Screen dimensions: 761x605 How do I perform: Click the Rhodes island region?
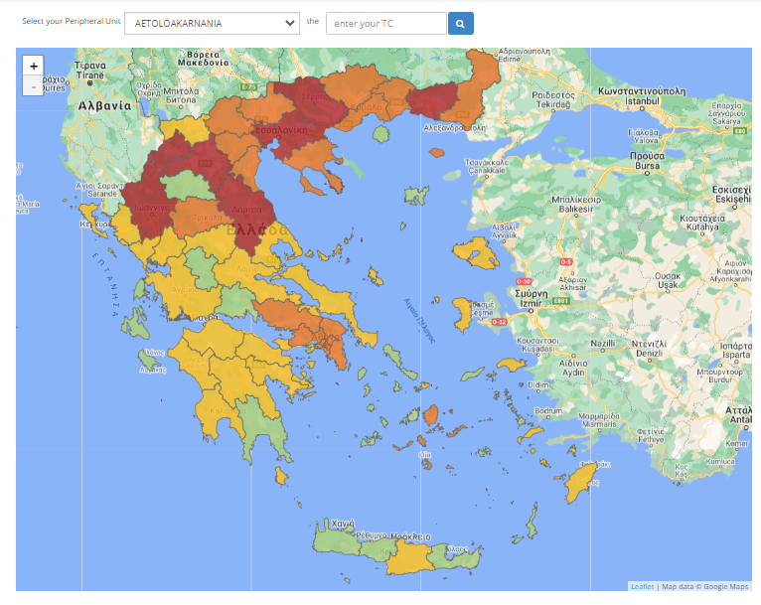[x=578, y=483]
